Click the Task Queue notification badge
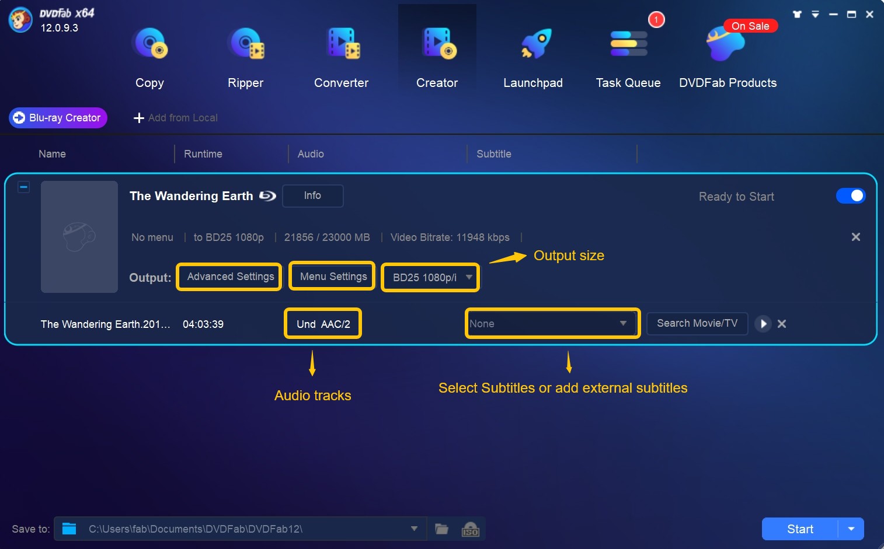Viewport: 884px width, 549px height. click(656, 20)
